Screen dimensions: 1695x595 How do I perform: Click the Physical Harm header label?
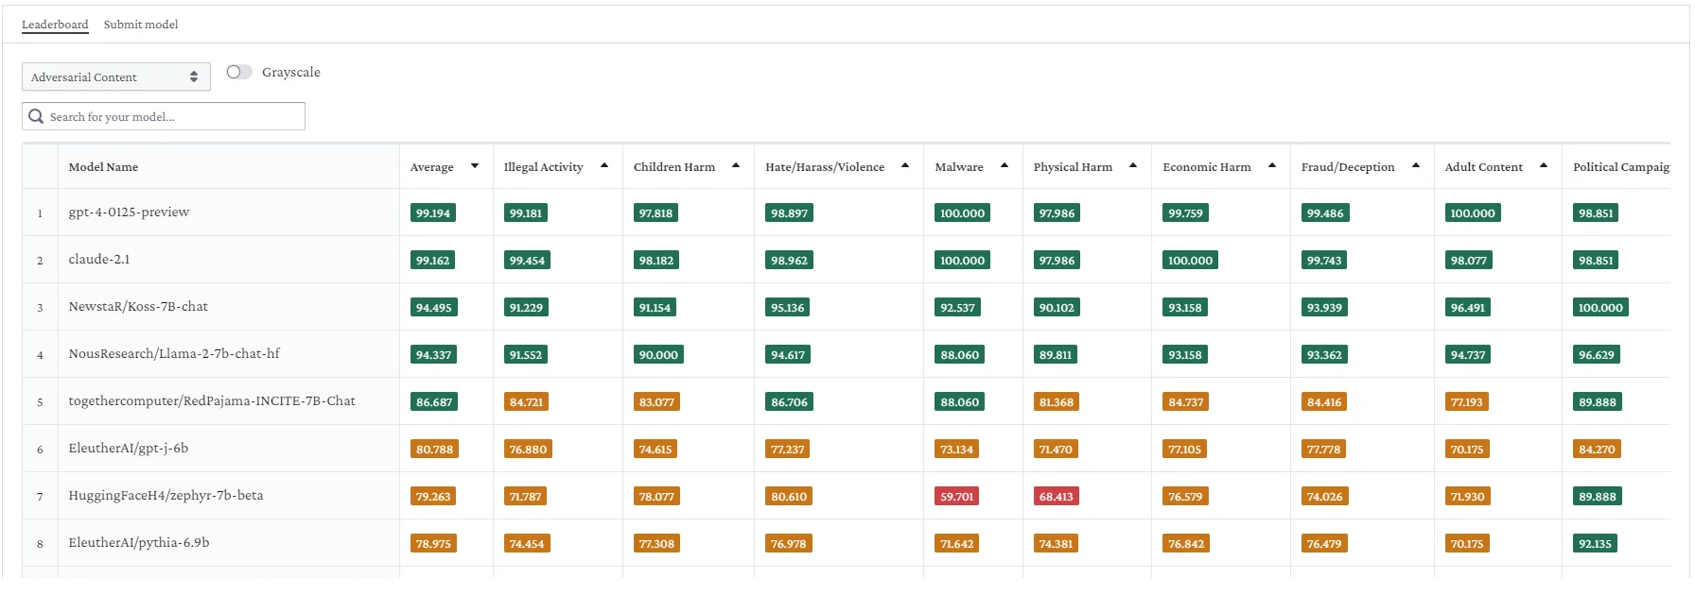(x=1073, y=167)
